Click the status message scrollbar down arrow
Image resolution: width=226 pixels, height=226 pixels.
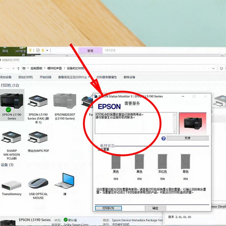click(x=175, y=131)
